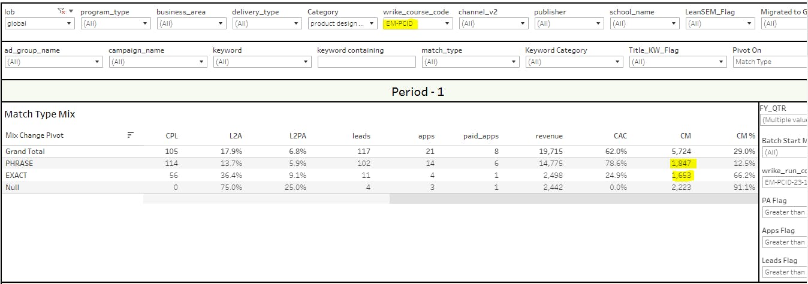Click the CM column header
This screenshot has height=284, width=808.
tap(686, 136)
